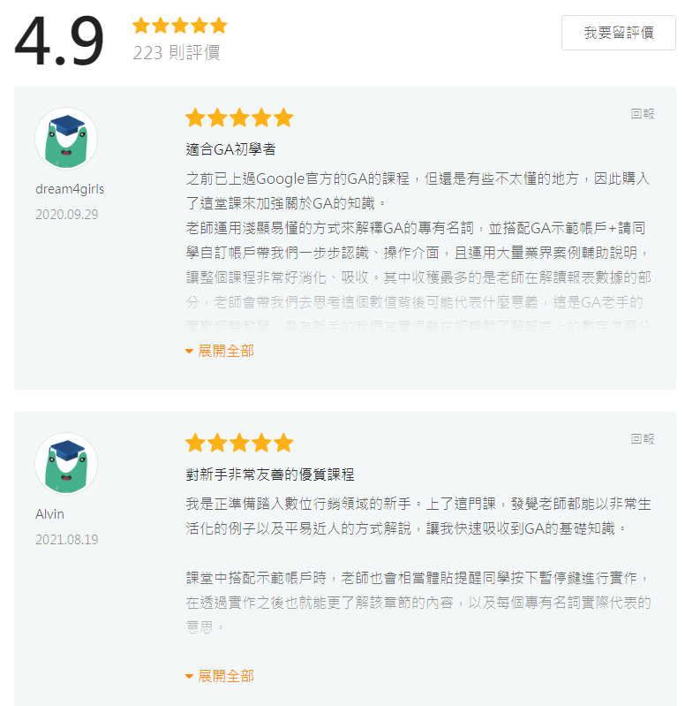This screenshot has width=685, height=706.
Task: Click the 2020.09.29 review date
Action: tap(66, 214)
